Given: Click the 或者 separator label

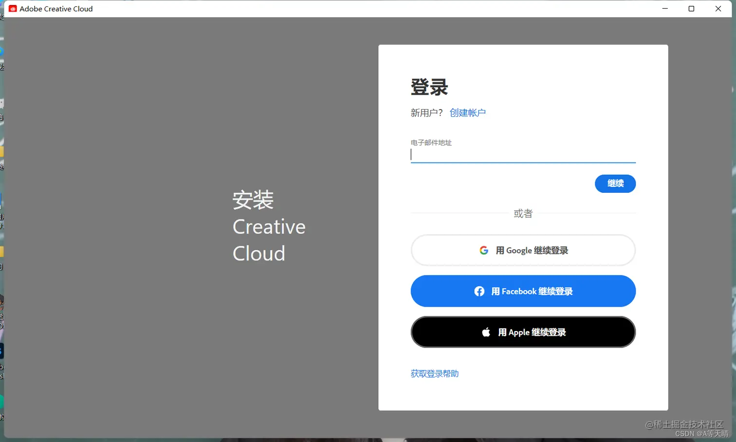Looking at the screenshot, I should [523, 213].
